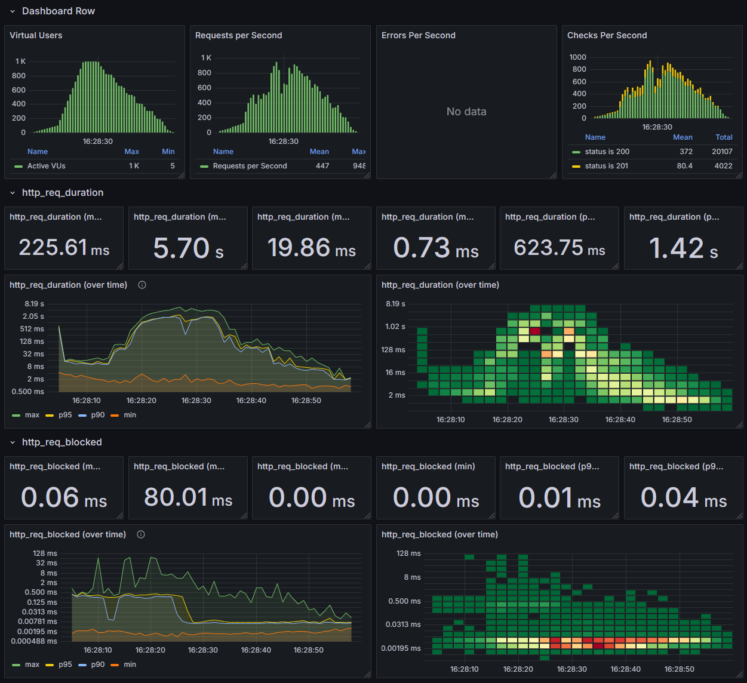Click the 1.42 s stat value
Image resolution: width=747 pixels, height=683 pixels.
(x=684, y=248)
